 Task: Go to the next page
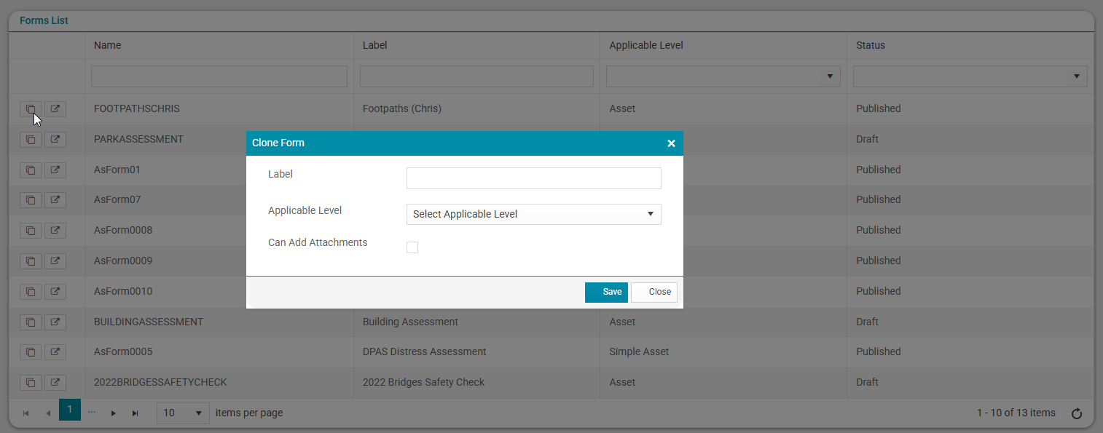[113, 413]
